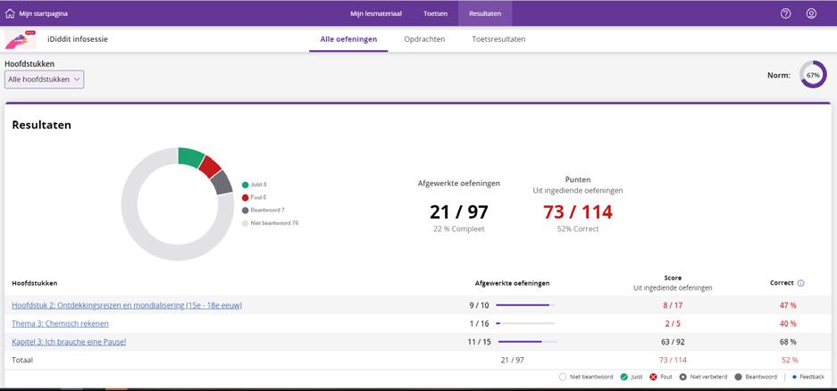Click the Score column header
The width and height of the screenshot is (837, 391).
(x=673, y=278)
